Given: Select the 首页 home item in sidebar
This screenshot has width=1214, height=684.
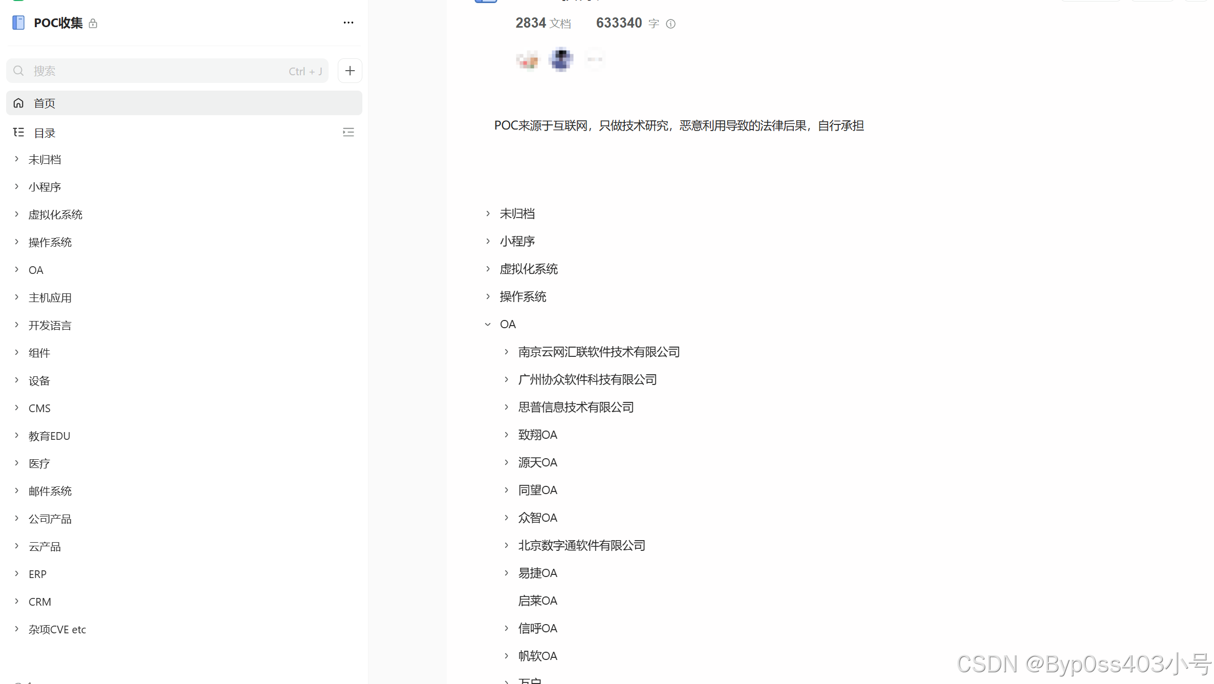Looking at the screenshot, I should point(45,103).
